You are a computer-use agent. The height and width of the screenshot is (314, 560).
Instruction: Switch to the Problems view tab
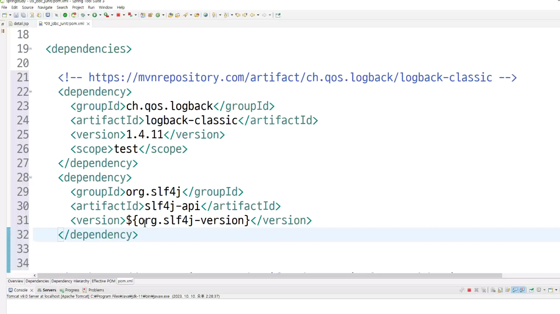tap(93, 290)
